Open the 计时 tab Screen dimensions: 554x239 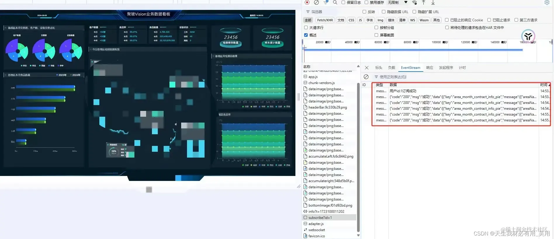(x=462, y=68)
